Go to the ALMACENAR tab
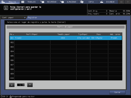This screenshot has height=98, width=131. 69,2
